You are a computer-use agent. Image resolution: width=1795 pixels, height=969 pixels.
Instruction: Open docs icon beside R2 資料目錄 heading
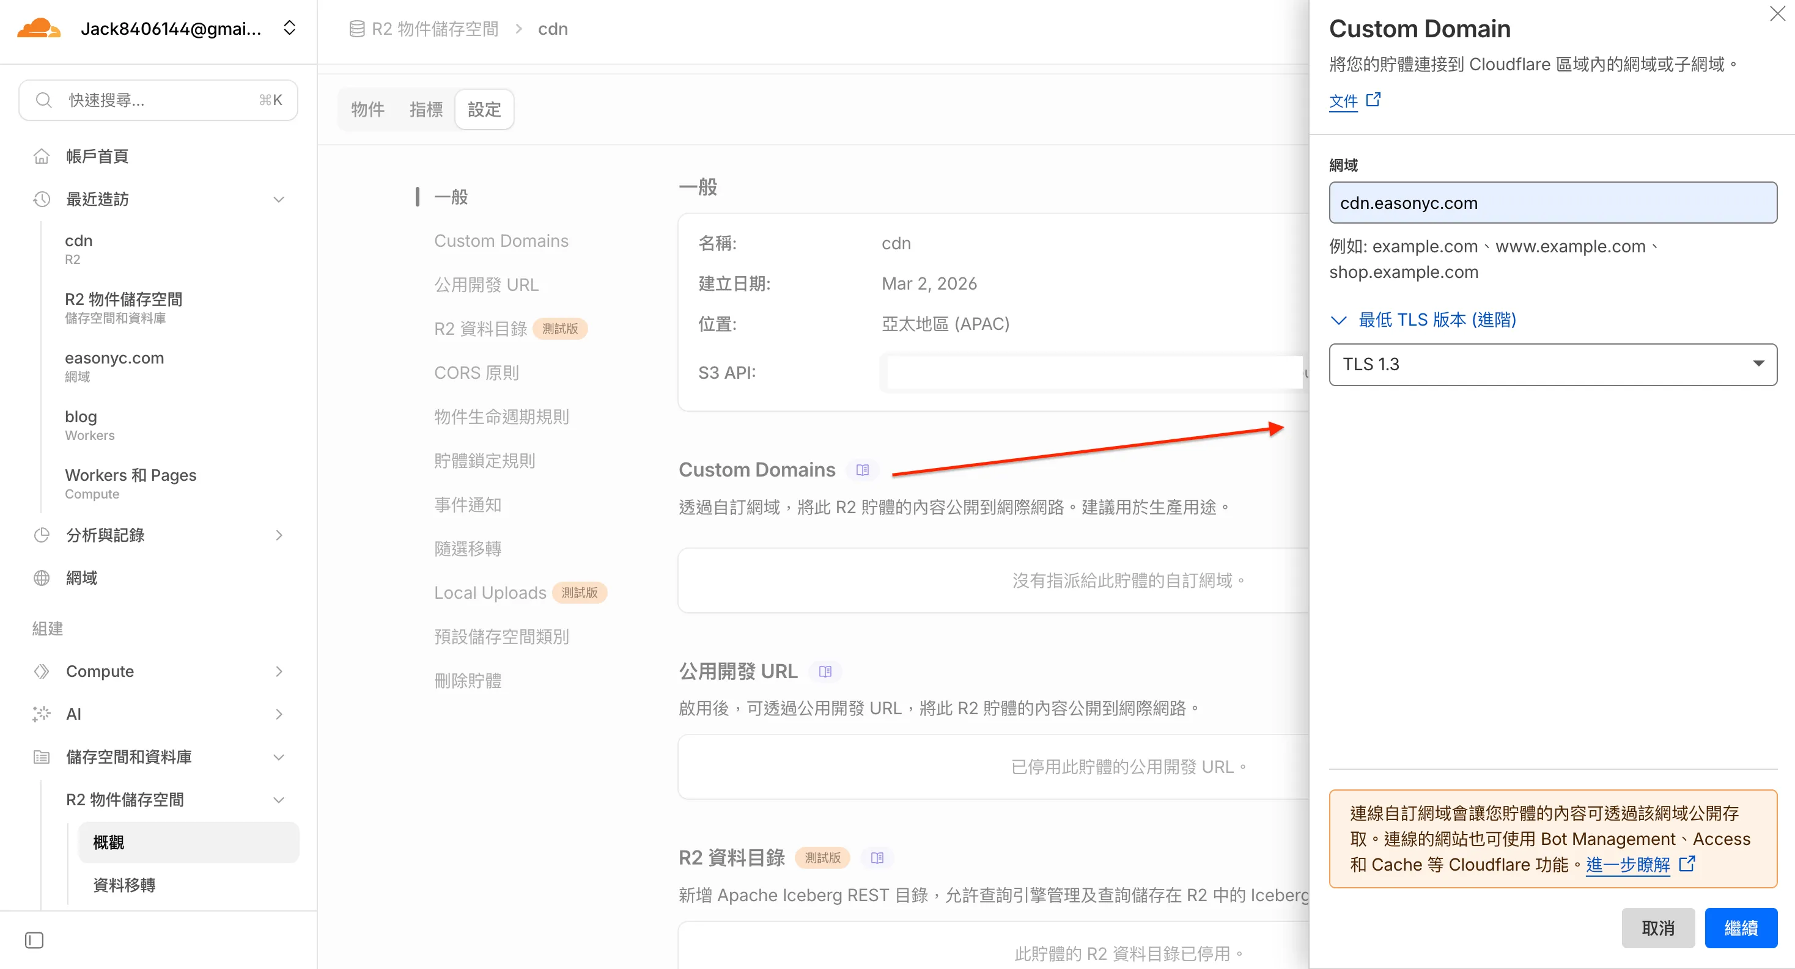coord(877,858)
